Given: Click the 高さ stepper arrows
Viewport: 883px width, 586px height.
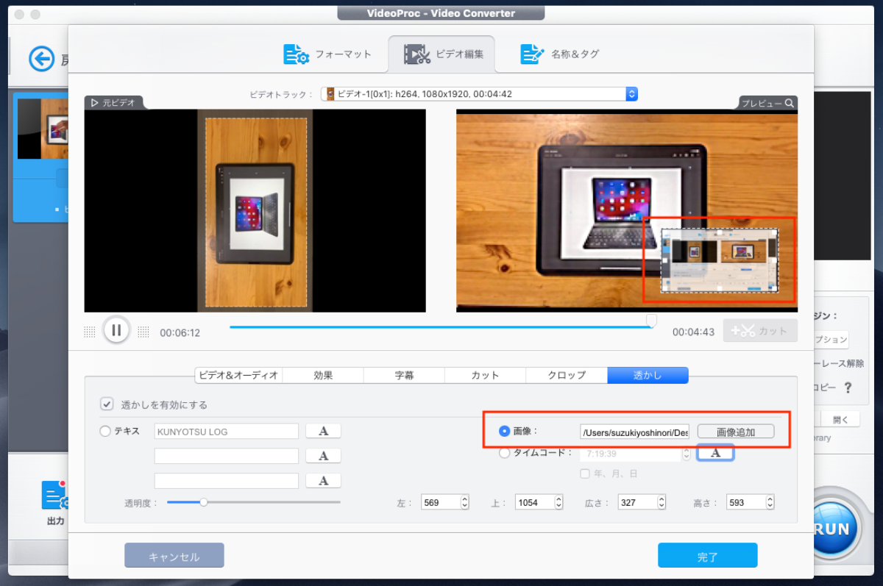Looking at the screenshot, I should [770, 503].
